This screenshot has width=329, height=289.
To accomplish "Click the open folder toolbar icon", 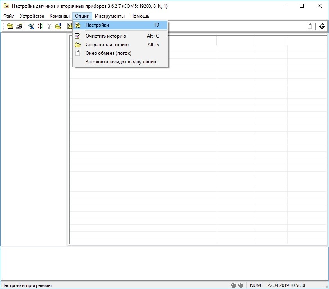I will pyautogui.click(x=10, y=26).
